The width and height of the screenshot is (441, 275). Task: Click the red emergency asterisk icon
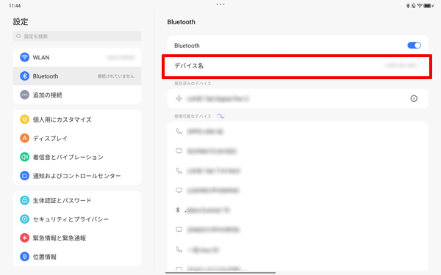(24, 238)
